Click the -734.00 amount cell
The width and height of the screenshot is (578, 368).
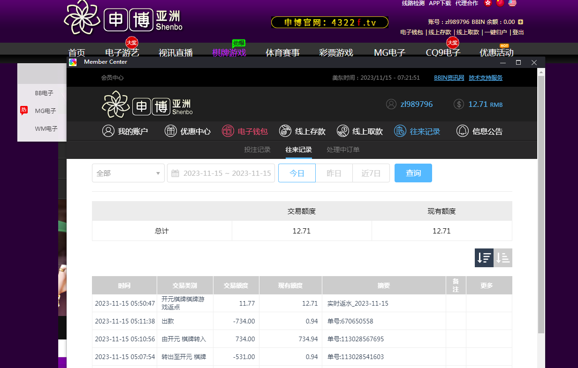pyautogui.click(x=236, y=321)
